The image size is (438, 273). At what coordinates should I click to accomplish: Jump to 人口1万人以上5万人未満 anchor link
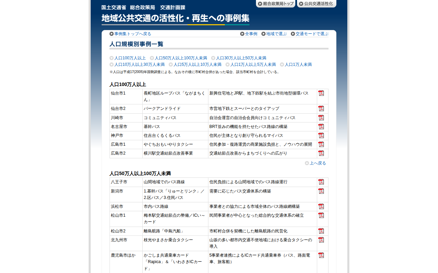coord(250,64)
